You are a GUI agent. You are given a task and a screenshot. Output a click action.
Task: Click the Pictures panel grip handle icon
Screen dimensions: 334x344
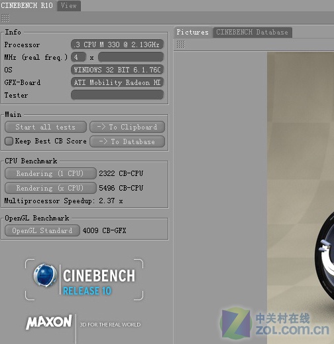pyautogui.click(x=180, y=44)
